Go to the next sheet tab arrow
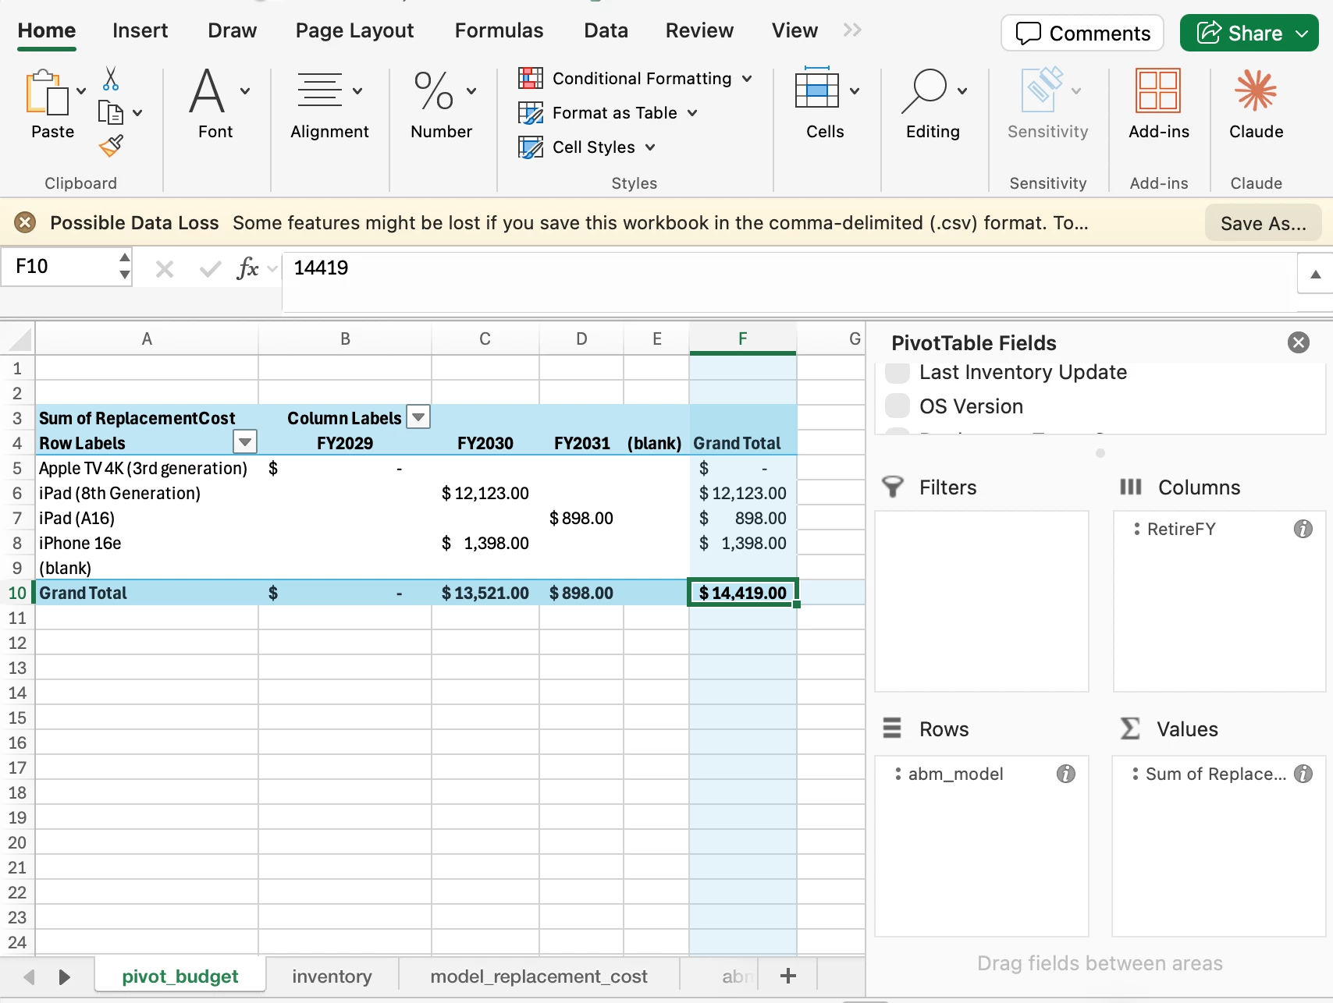Image resolution: width=1333 pixels, height=1003 pixels. coord(65,977)
